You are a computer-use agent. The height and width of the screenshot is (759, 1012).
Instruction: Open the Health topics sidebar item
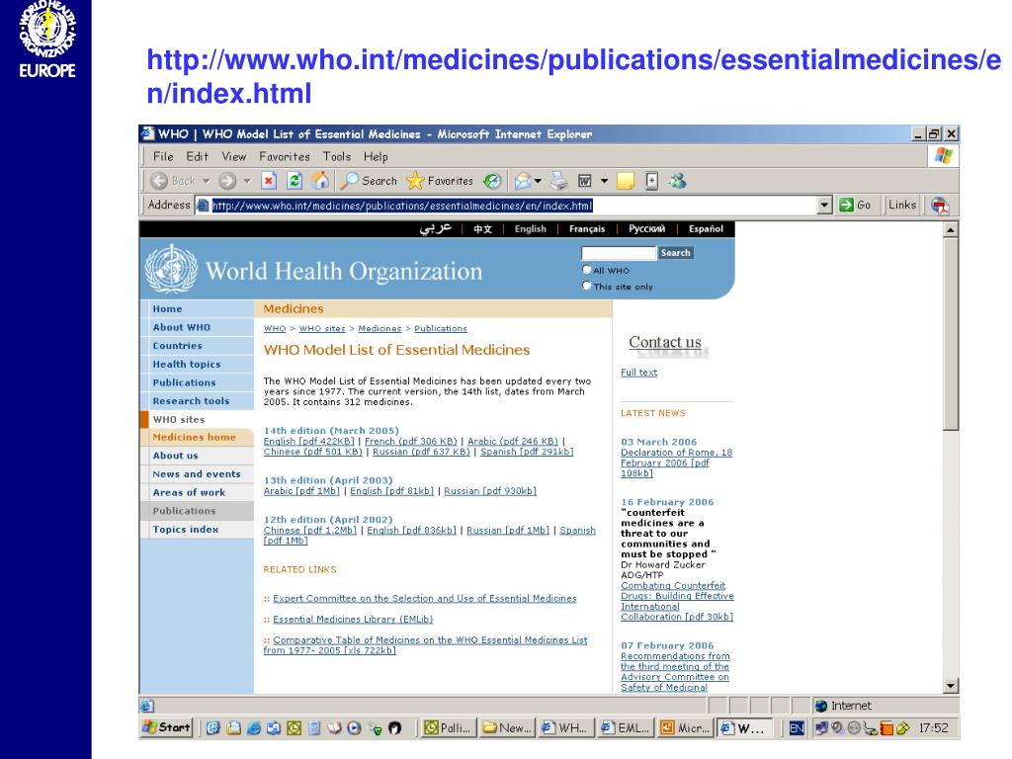[187, 364]
